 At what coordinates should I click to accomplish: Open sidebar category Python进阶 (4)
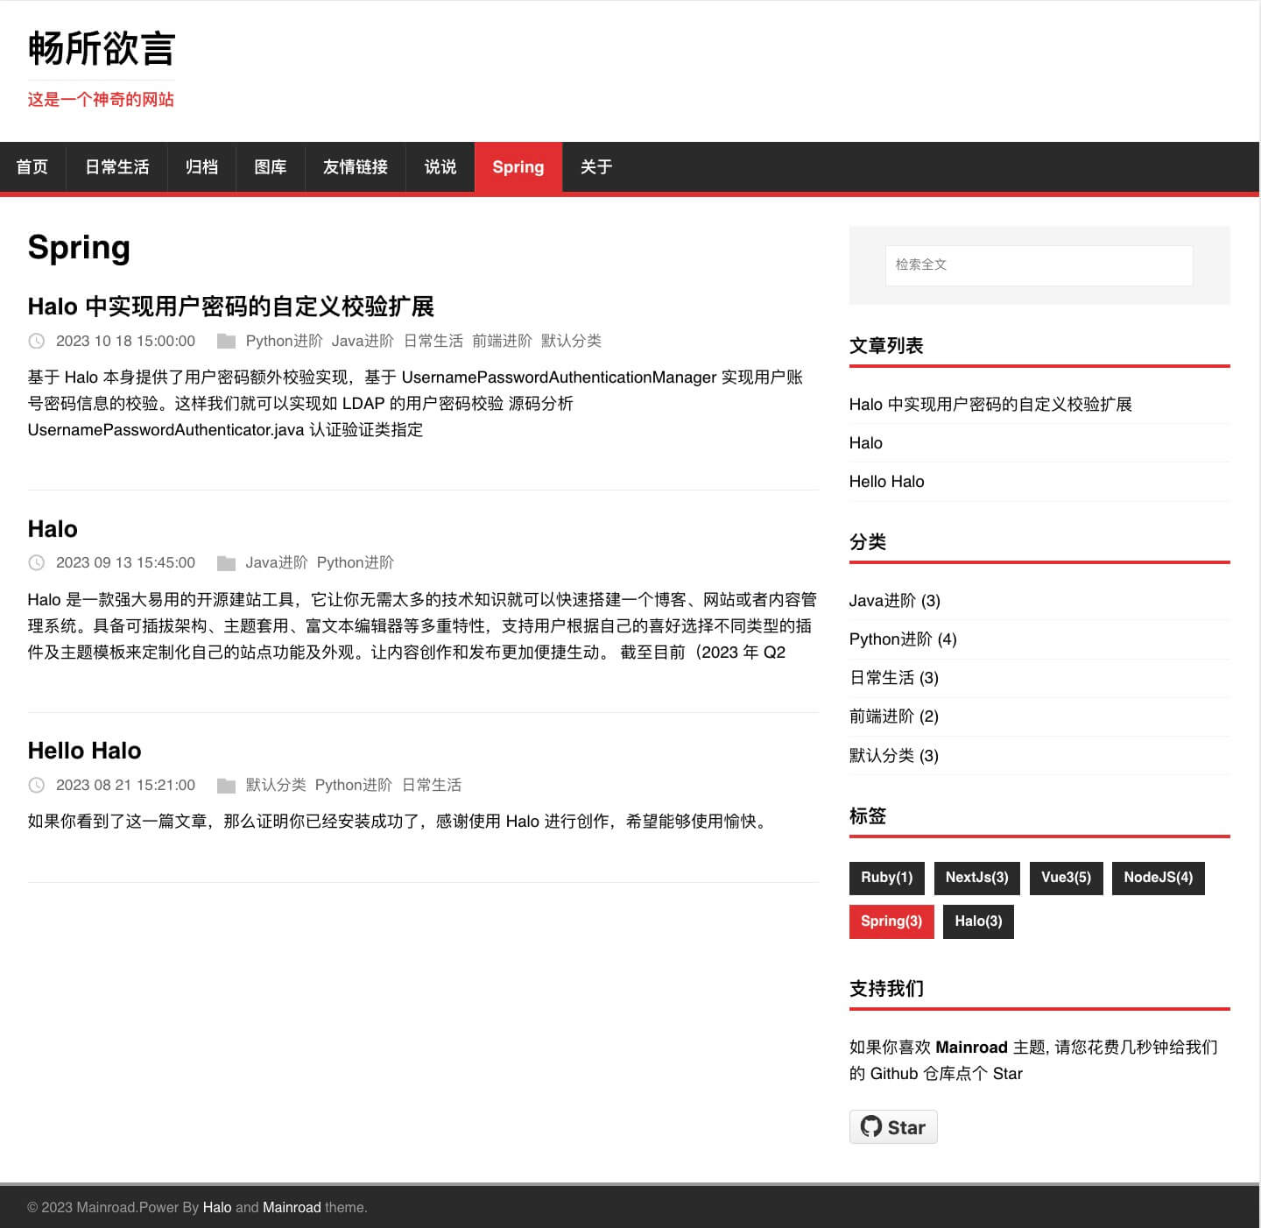pyautogui.click(x=903, y=639)
